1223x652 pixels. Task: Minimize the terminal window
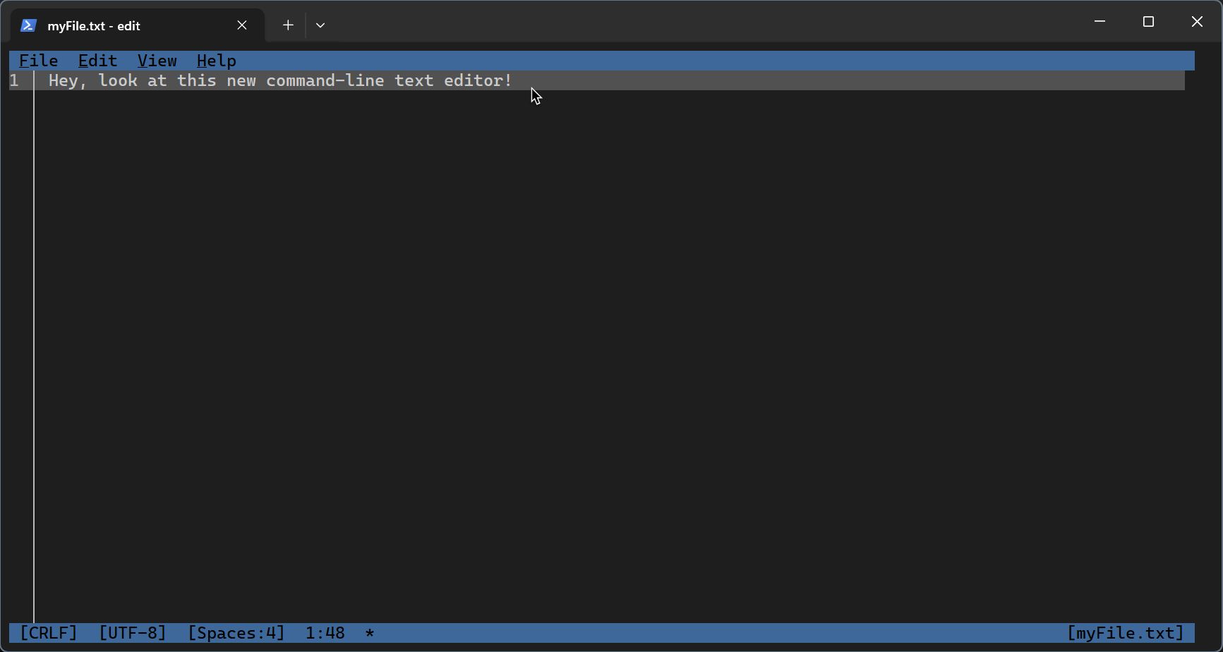tap(1100, 22)
